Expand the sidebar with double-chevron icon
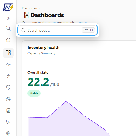 (8, 18)
